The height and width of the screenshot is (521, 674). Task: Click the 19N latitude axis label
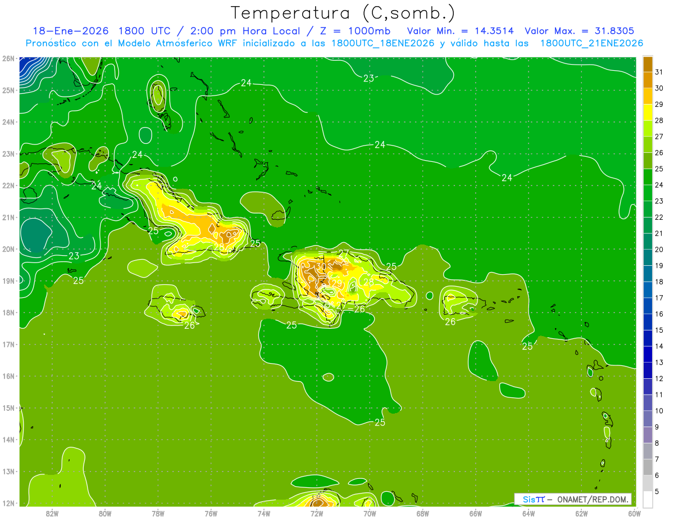tap(9, 281)
